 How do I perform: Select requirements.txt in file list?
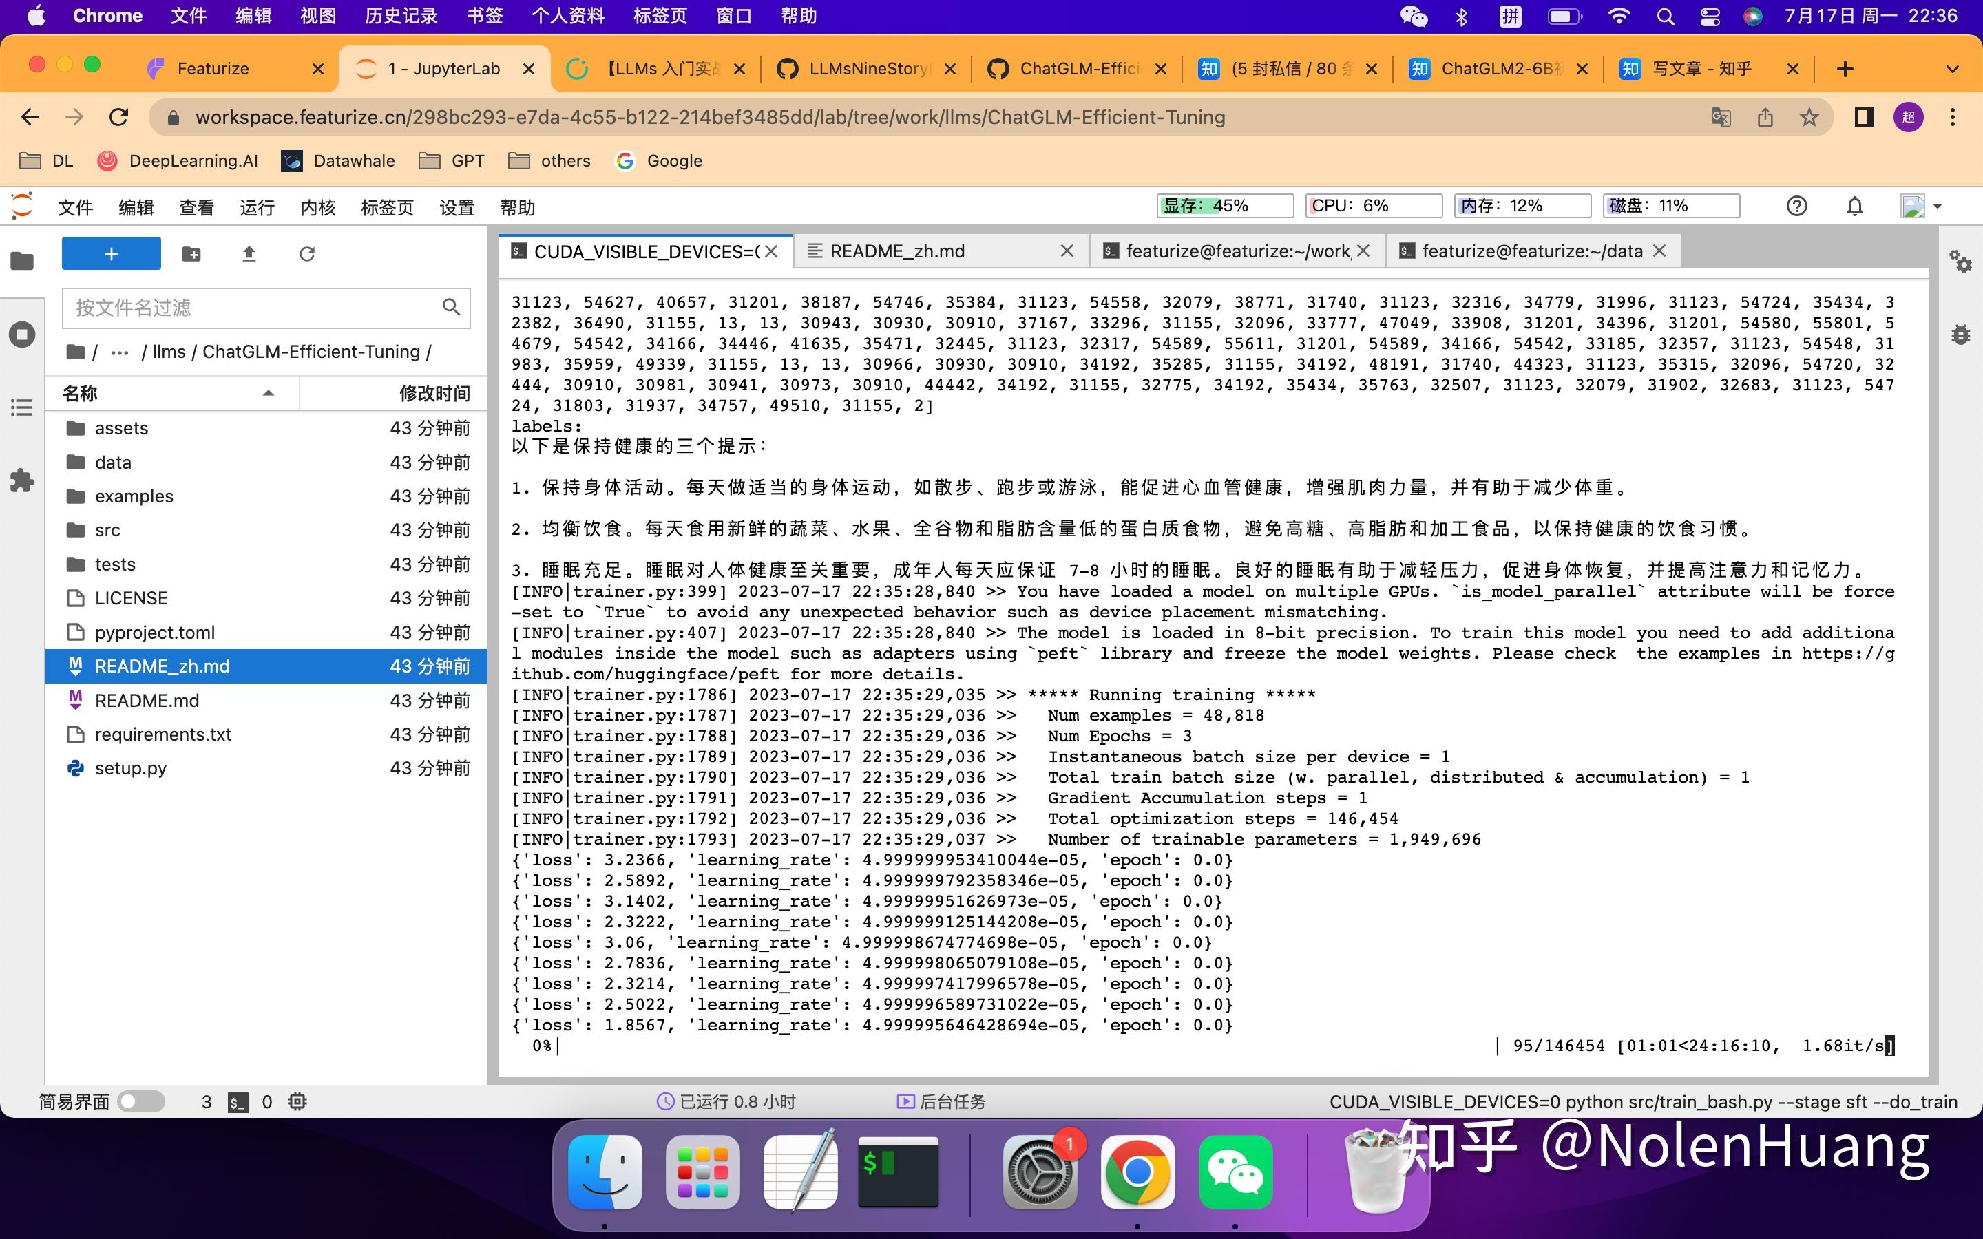(x=266, y=734)
